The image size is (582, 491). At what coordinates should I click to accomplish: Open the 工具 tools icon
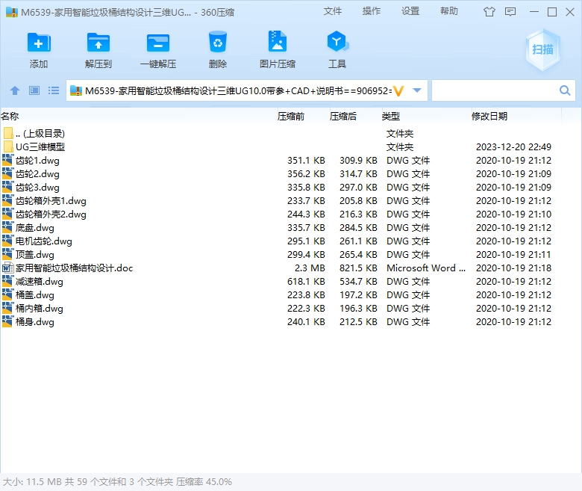(337, 41)
